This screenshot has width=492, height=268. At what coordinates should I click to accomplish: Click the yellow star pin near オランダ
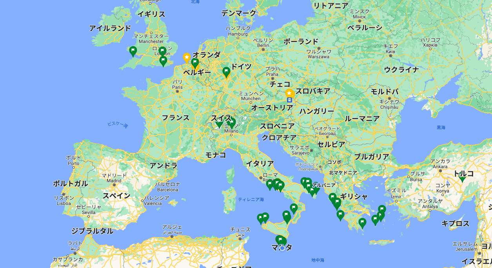pyautogui.click(x=187, y=58)
